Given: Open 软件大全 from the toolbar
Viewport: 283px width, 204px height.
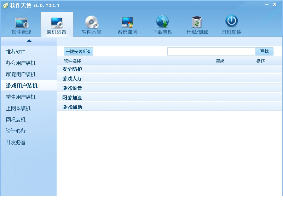Looking at the screenshot, I should point(91,24).
